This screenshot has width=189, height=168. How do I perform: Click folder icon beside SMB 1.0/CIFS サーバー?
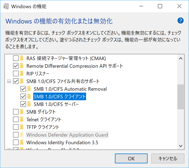pyautogui.click(x=29, y=104)
